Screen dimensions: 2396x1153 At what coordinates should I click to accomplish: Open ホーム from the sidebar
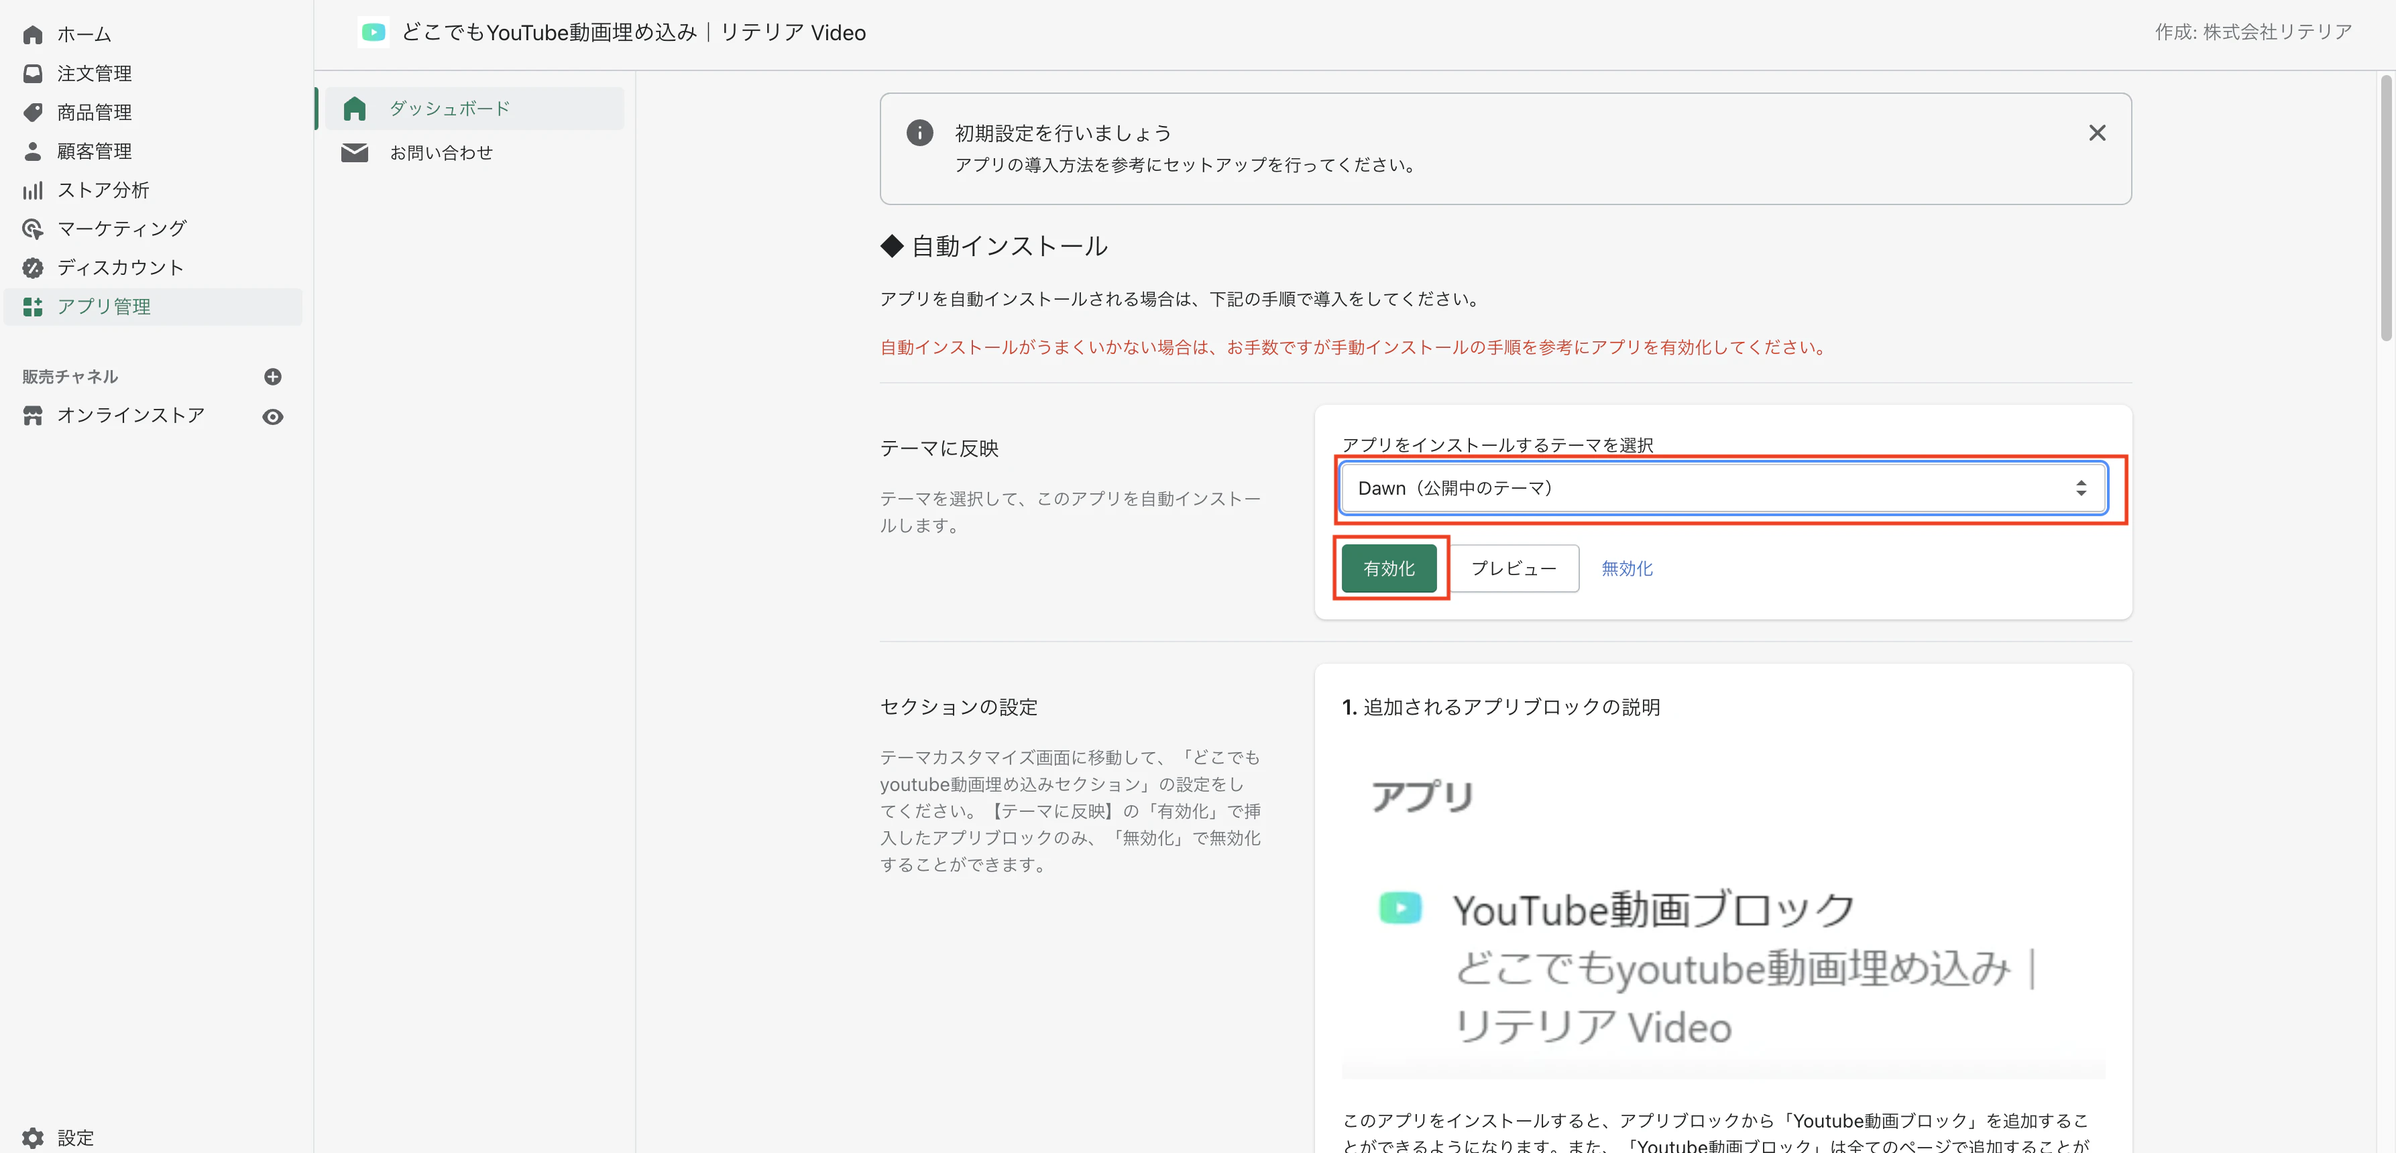86,34
